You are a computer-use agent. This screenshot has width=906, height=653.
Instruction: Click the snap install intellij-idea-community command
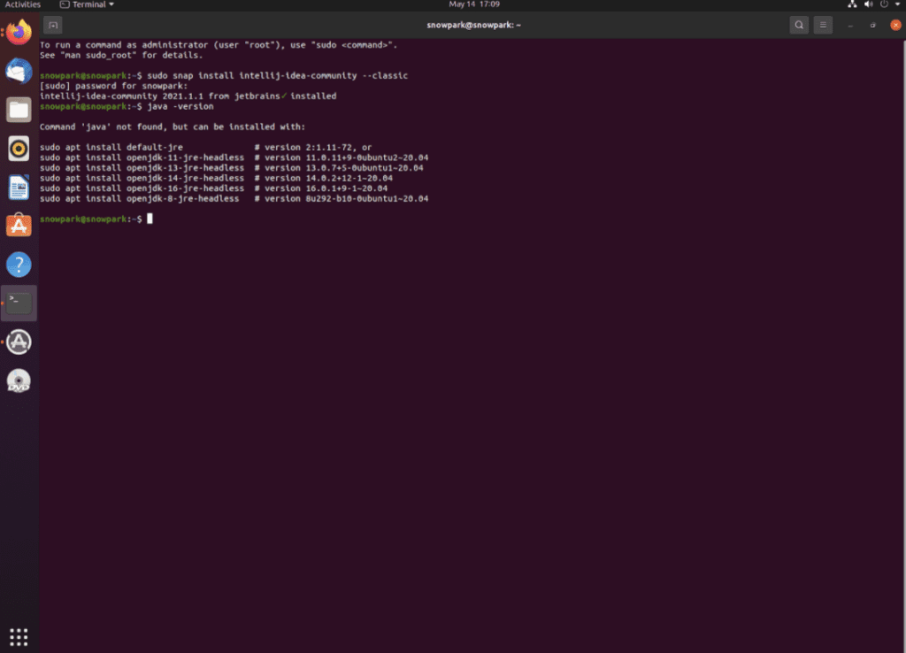277,76
